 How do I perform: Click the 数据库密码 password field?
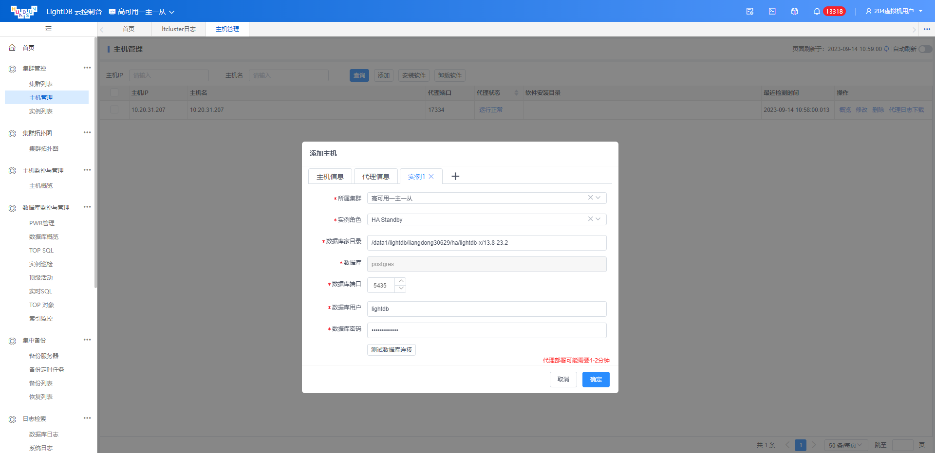487,330
